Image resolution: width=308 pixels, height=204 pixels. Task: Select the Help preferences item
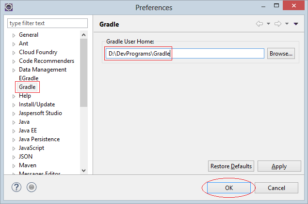coord(25,96)
